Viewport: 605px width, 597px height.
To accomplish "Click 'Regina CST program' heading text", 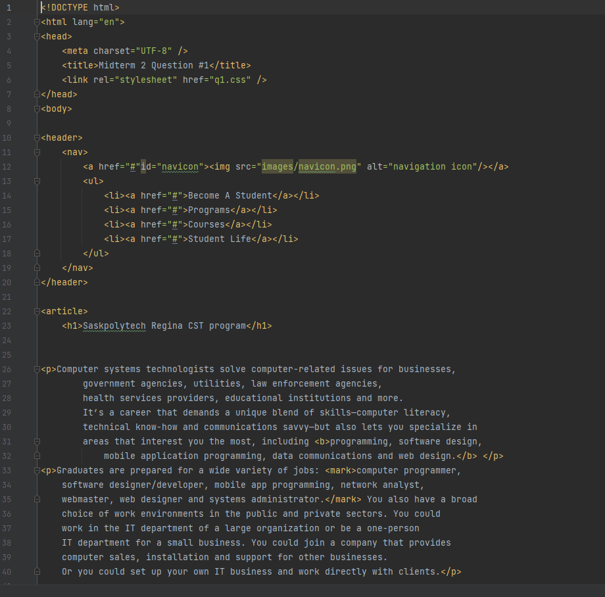I will tap(199, 326).
